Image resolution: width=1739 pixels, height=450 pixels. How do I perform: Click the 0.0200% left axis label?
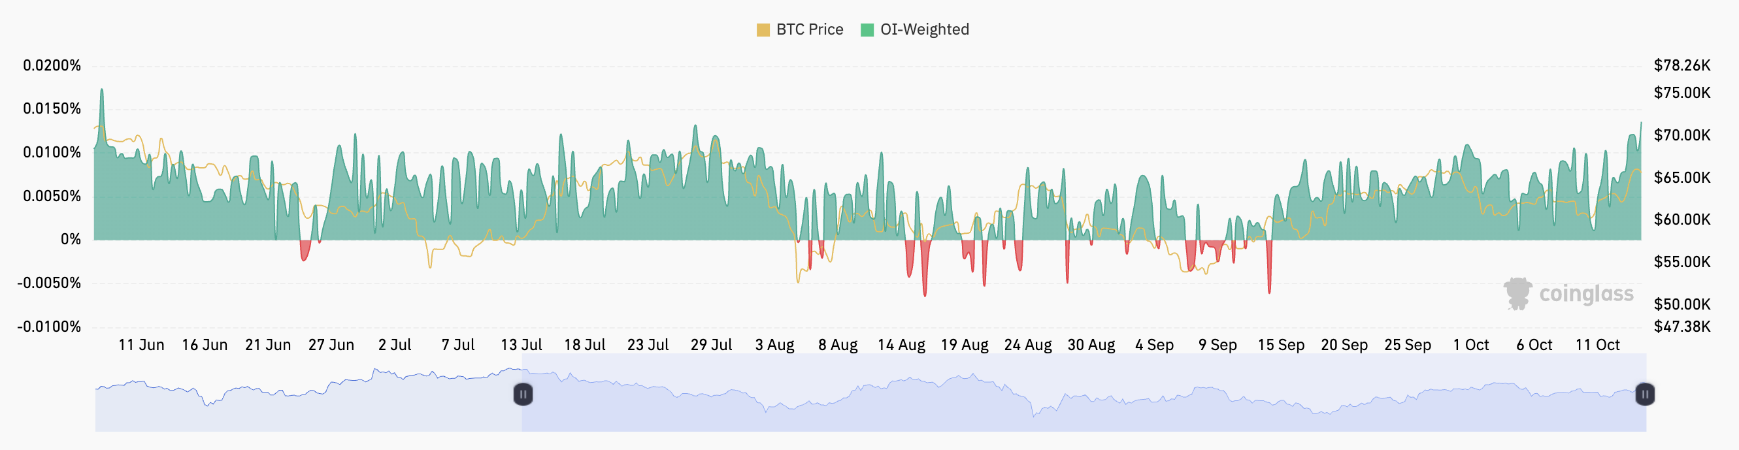[52, 65]
